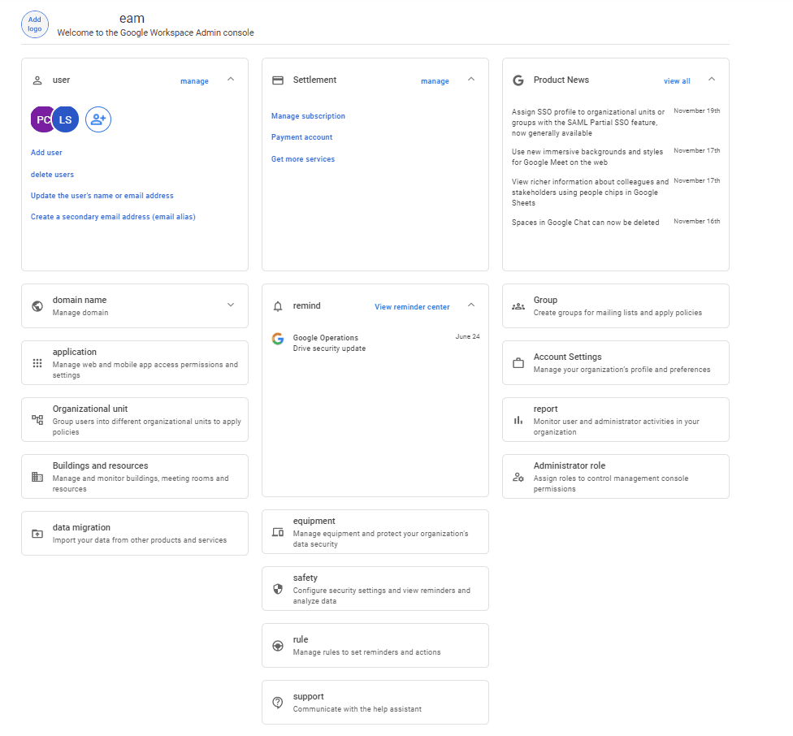This screenshot has width=793, height=736.
Task: Click the Administrator role icon
Action: tap(518, 477)
